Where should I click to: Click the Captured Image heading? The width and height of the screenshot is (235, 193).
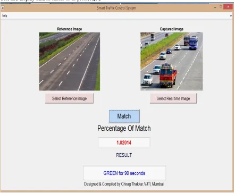(x=171, y=29)
